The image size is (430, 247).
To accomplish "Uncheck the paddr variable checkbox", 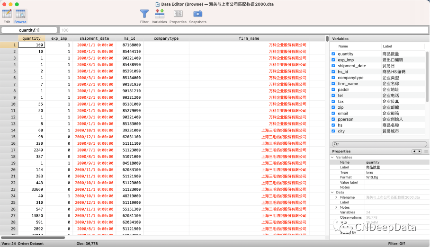I will point(333,89).
